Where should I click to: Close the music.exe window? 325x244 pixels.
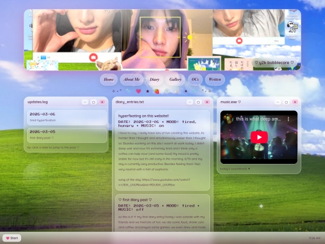[295, 102]
